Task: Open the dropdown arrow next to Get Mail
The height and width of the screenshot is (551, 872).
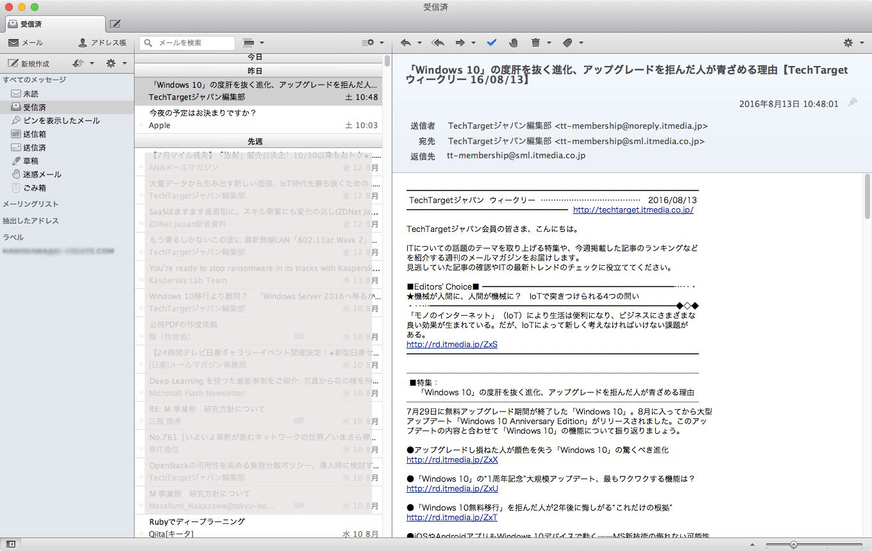Action: coord(92,63)
